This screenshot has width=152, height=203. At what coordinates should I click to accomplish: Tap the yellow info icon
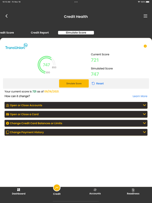[x=145, y=46]
